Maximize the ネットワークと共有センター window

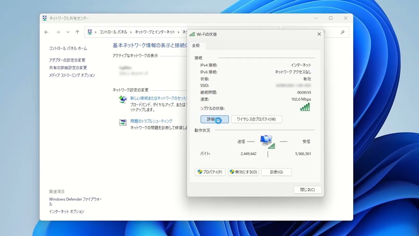pos(331,18)
